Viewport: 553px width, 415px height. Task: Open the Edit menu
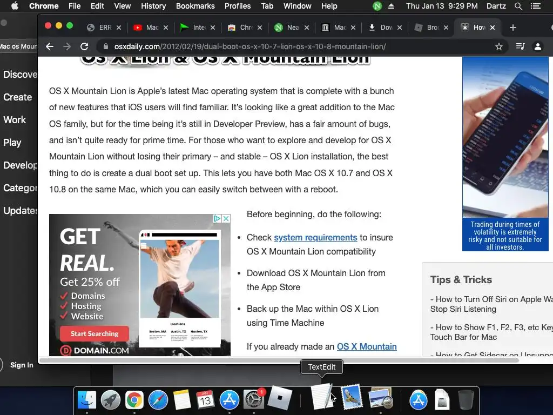pyautogui.click(x=97, y=6)
